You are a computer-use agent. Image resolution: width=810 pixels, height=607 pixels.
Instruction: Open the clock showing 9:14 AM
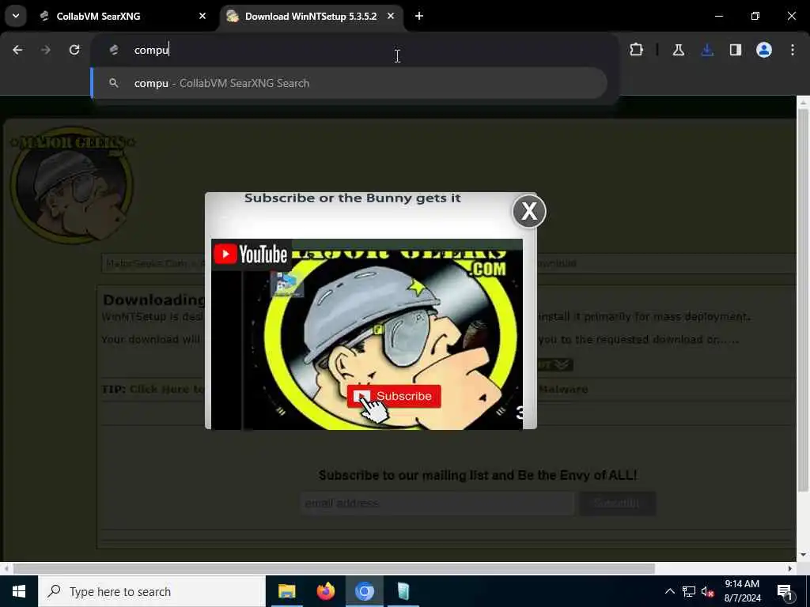(x=742, y=591)
